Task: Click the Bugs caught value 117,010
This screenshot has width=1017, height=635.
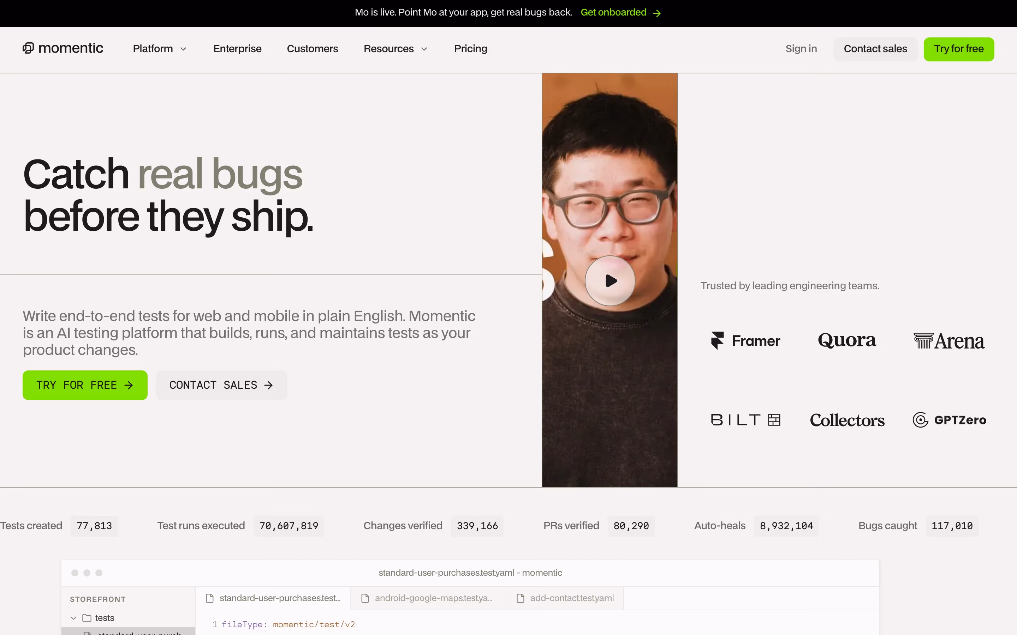Action: point(952,526)
